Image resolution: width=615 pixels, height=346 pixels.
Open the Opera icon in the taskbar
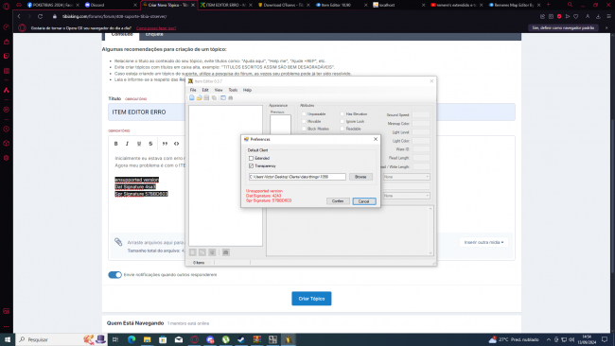point(195,339)
